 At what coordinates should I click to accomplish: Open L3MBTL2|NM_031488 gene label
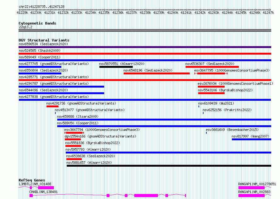[x=35, y=184]
